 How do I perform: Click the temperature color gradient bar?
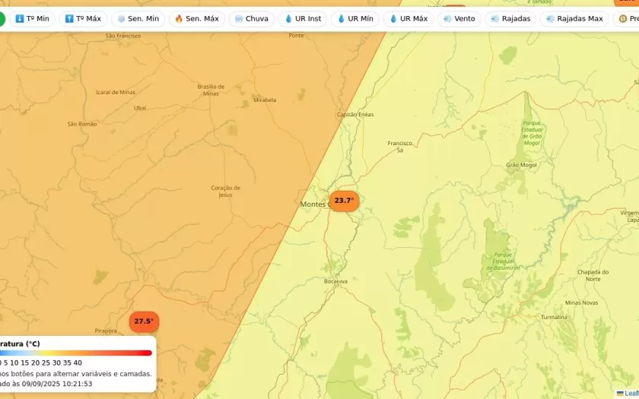(x=76, y=353)
